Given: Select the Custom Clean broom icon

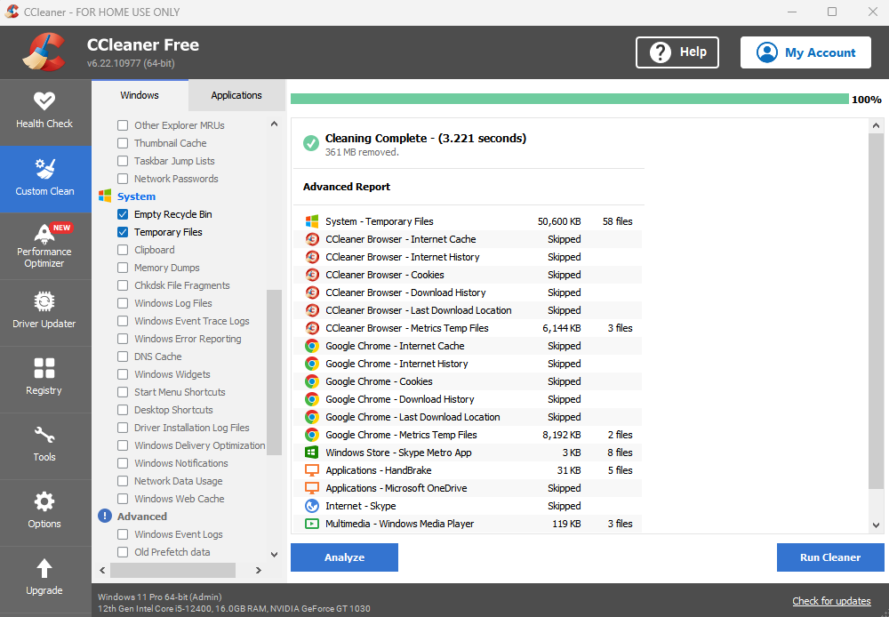Looking at the screenshot, I should (x=44, y=169).
